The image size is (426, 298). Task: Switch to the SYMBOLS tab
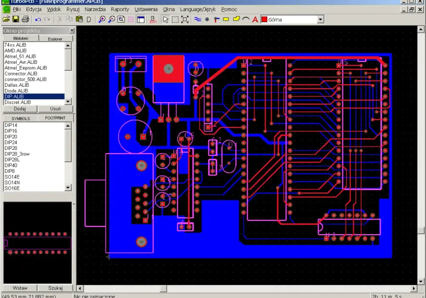tap(20, 118)
